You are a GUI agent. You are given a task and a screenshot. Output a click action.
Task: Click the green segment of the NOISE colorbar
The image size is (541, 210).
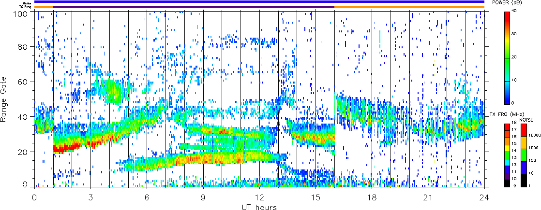coord(524,155)
